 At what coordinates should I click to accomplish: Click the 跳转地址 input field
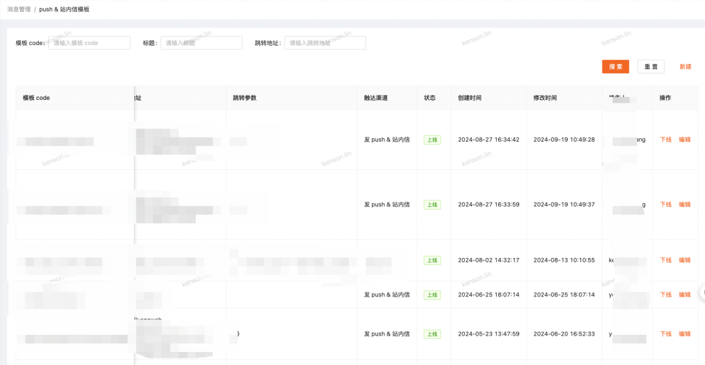coord(325,43)
